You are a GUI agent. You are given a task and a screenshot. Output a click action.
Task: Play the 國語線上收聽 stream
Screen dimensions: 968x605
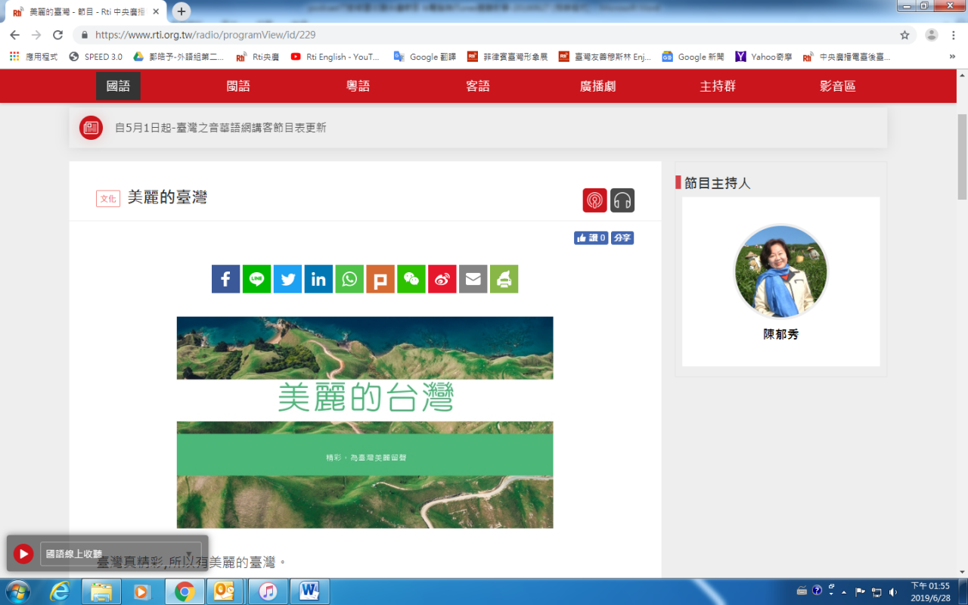pyautogui.click(x=23, y=554)
